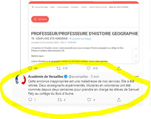
Task: Click the 5 min tweet timestamp
Action: (x=95, y=77)
